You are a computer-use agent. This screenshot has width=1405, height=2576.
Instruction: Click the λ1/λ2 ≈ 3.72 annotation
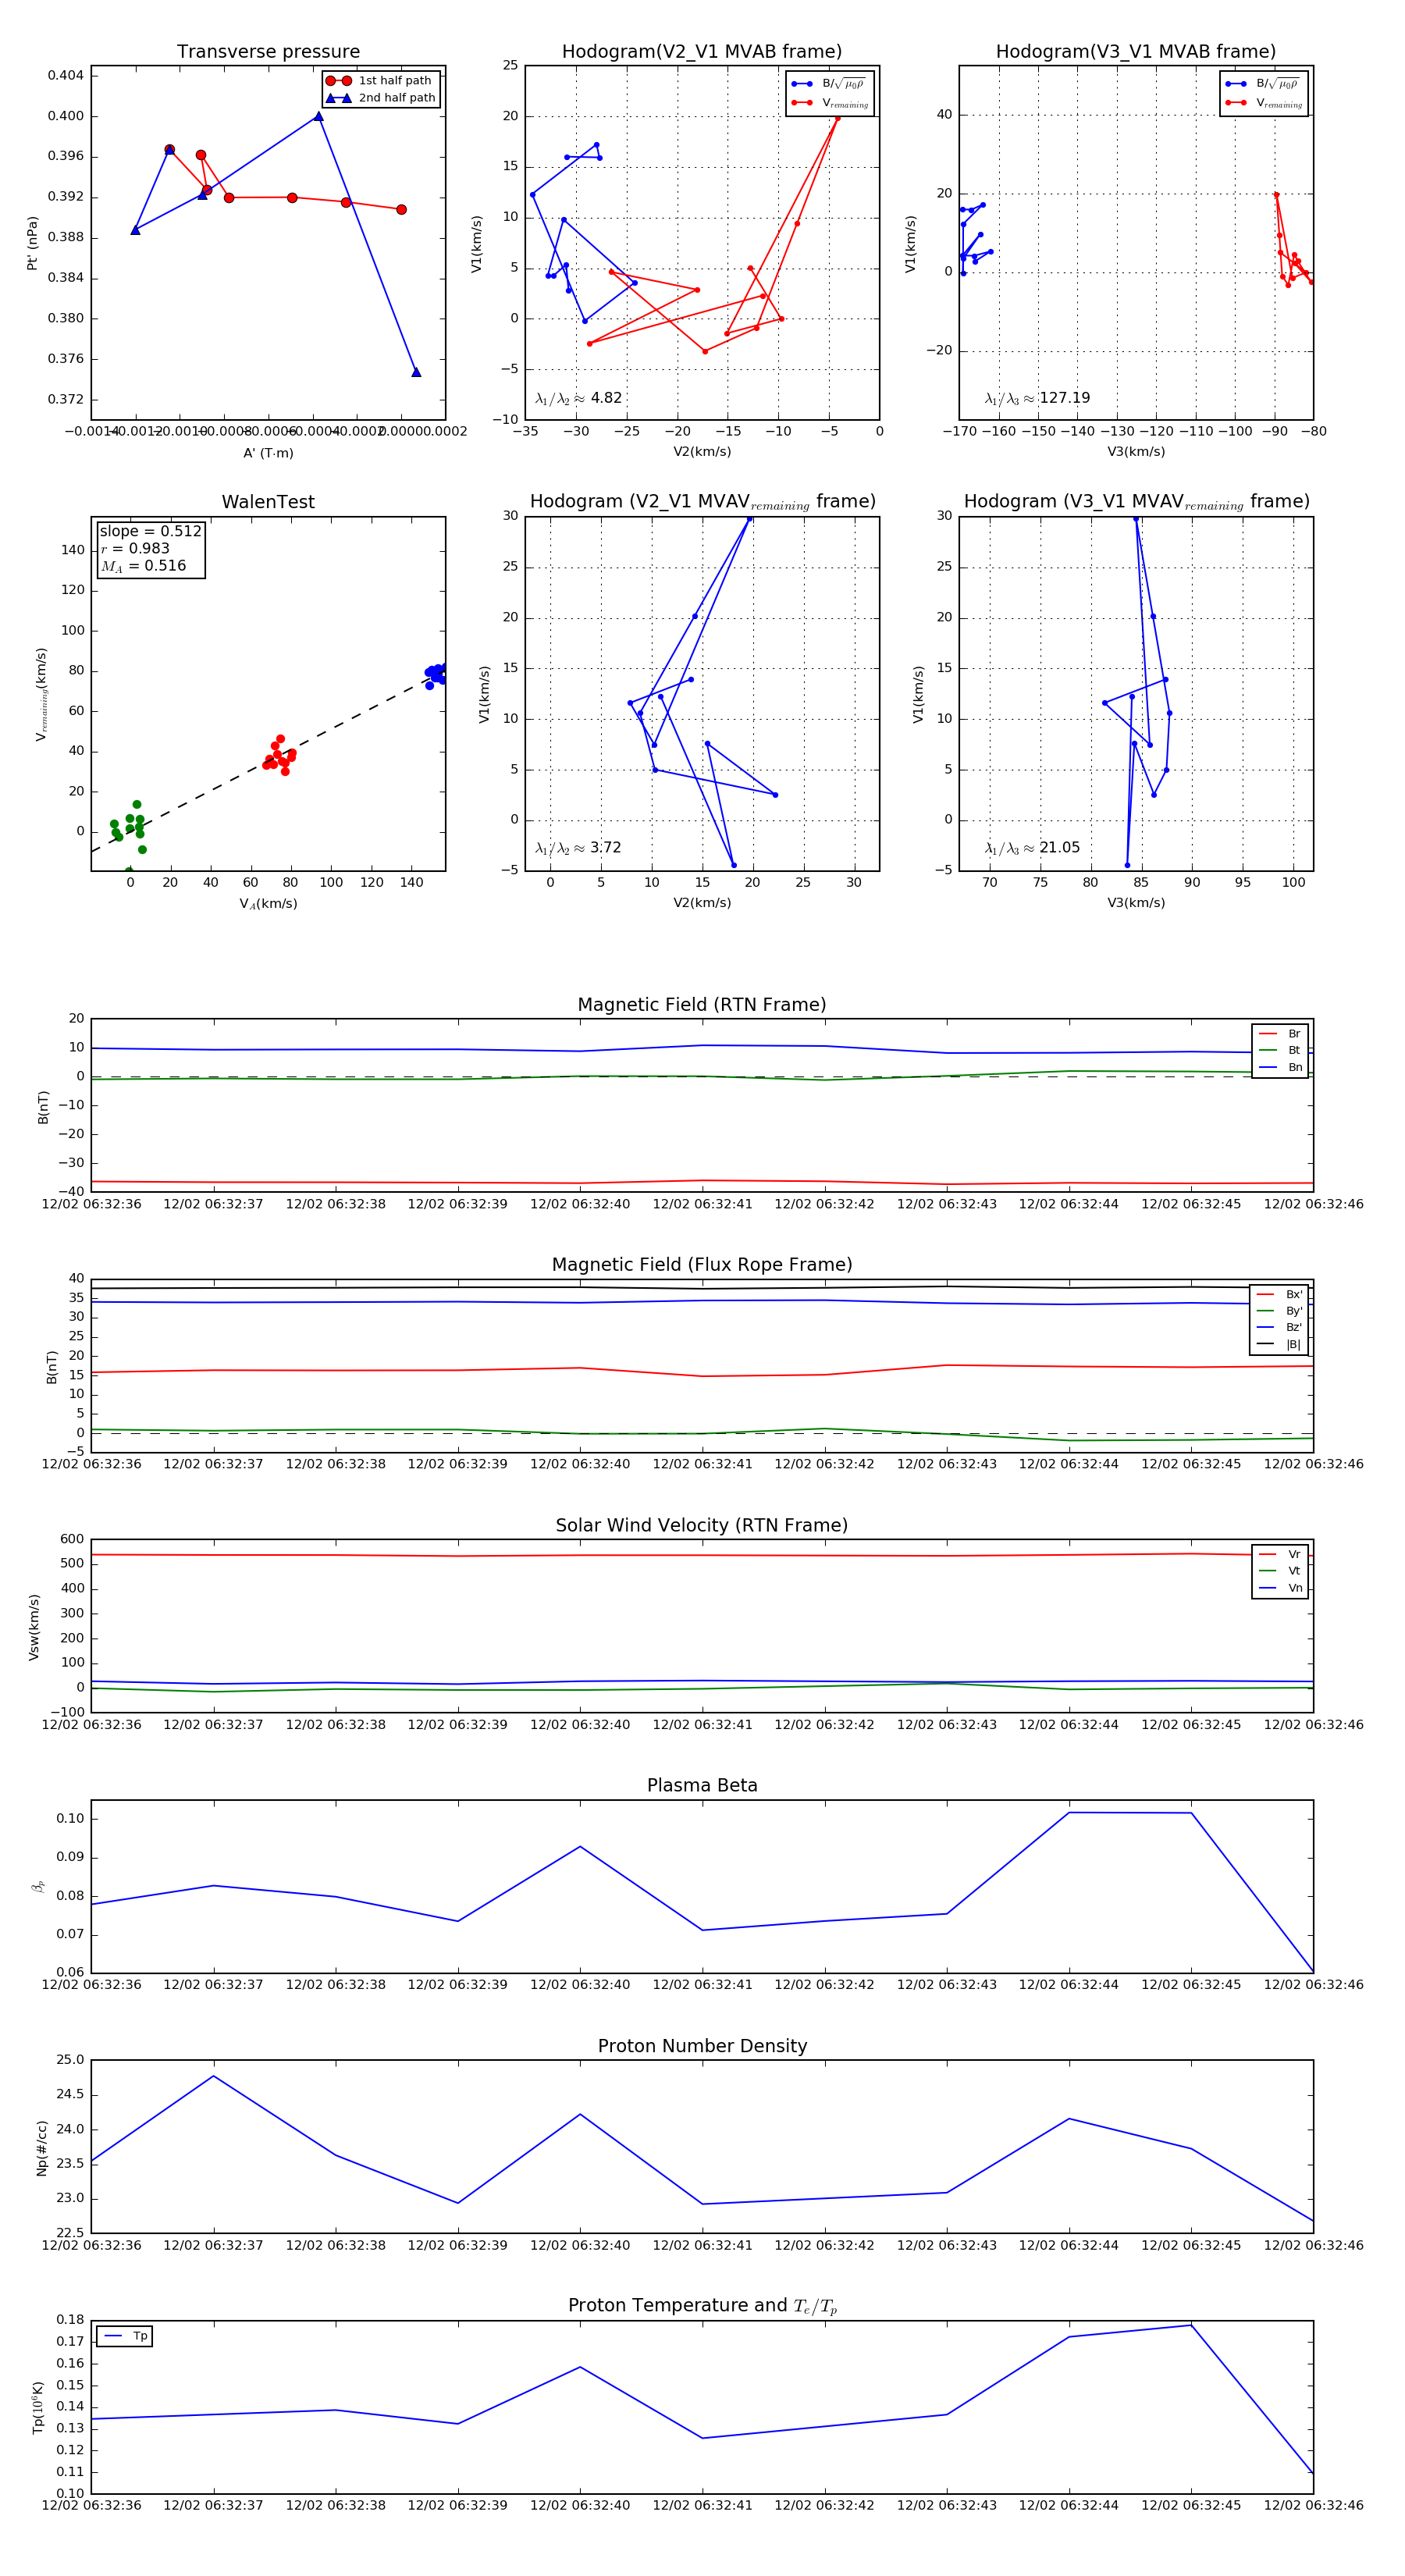[x=578, y=848]
